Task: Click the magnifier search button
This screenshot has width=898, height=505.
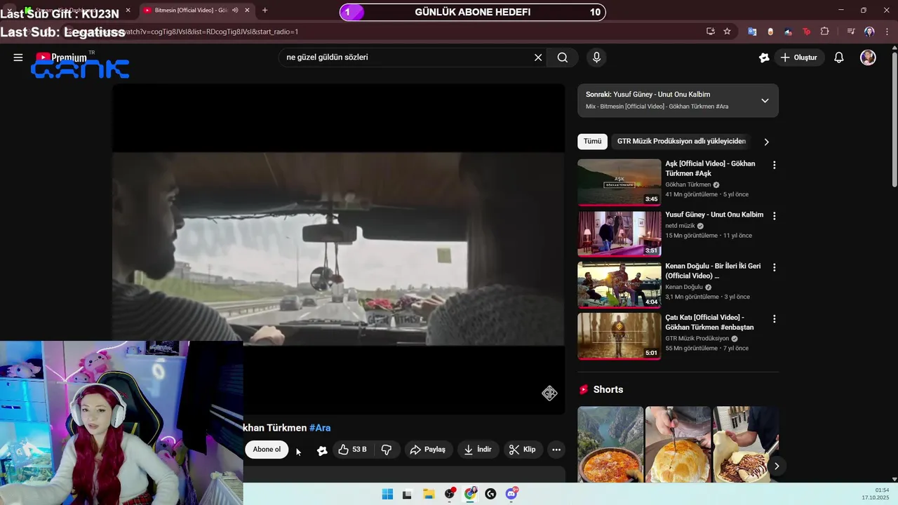Action: click(563, 58)
